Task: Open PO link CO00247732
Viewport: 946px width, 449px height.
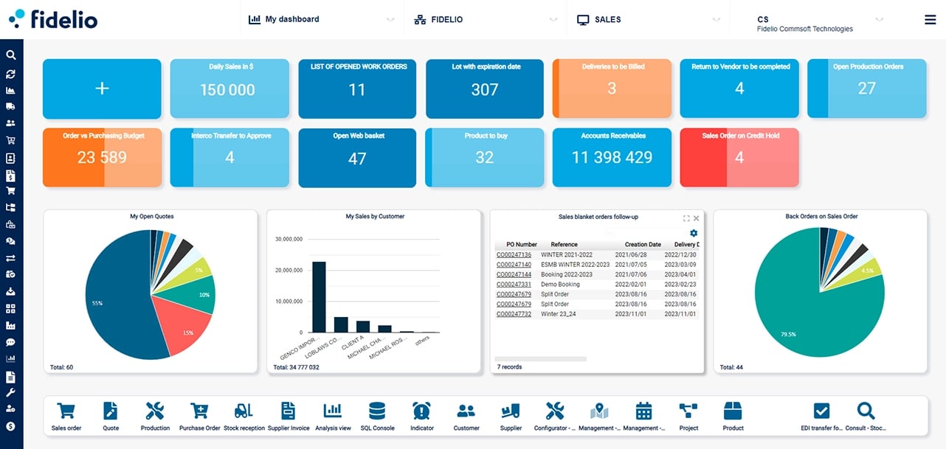Action: tap(514, 314)
